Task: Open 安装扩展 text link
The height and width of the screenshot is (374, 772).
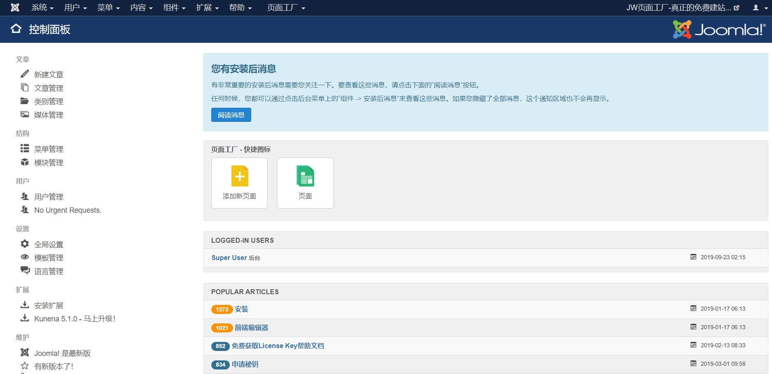Action: (49, 305)
